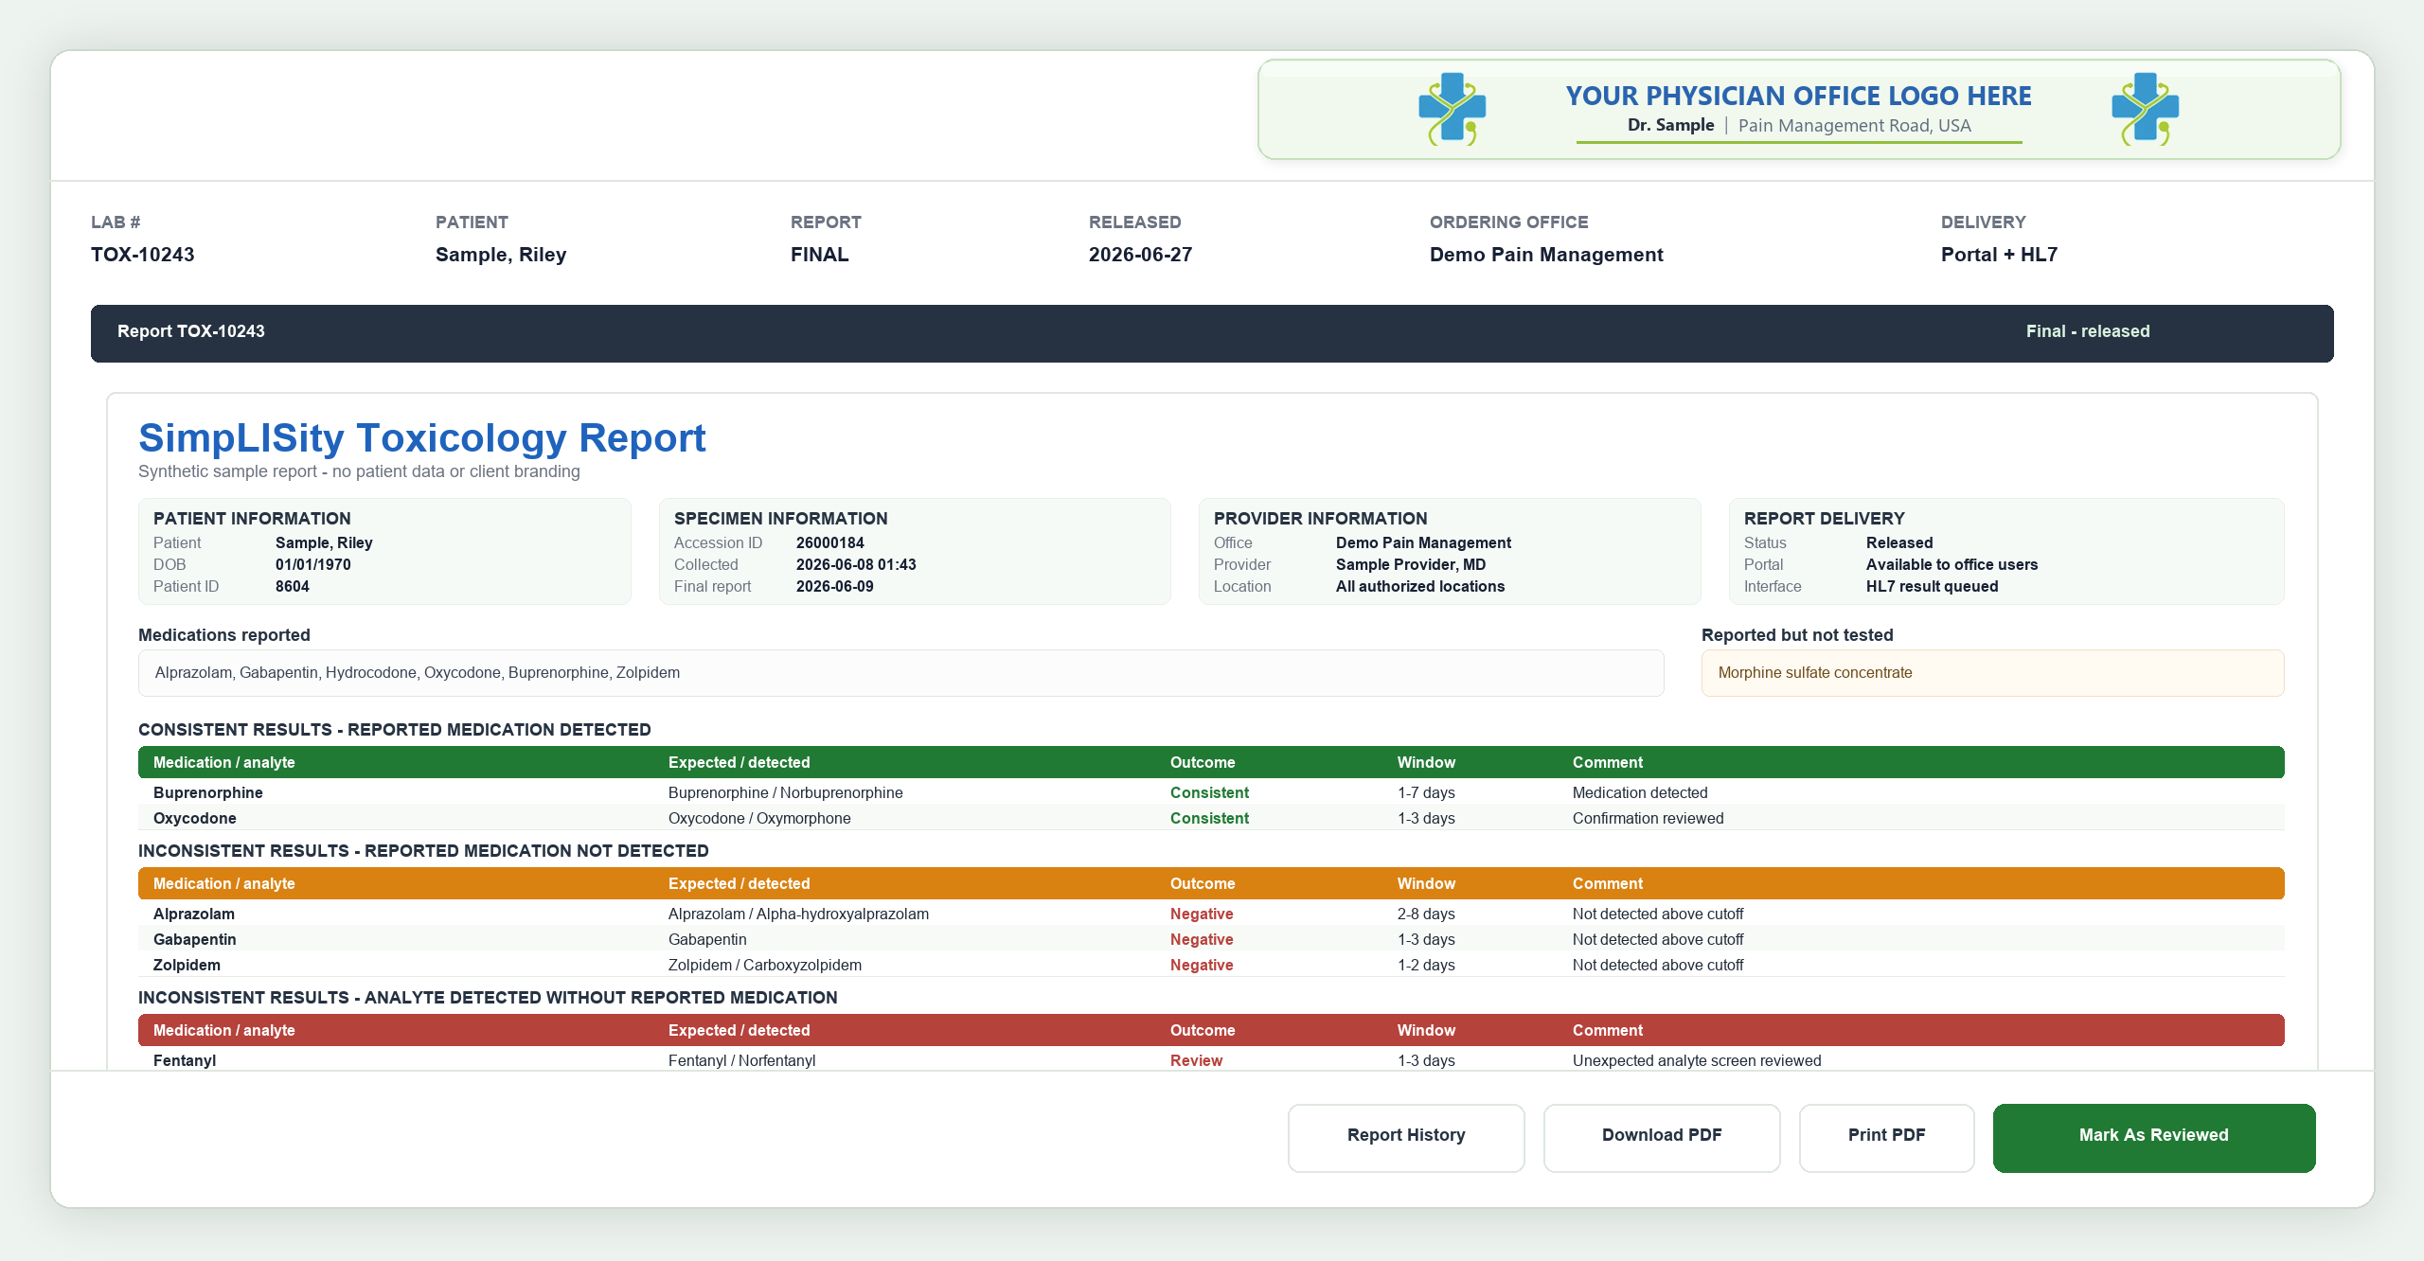Viewport: 2424px width, 1261px height.
Task: Select DOB value 01/01/1970
Action: [313, 564]
